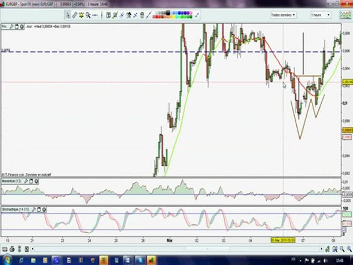This screenshot has width=353, height=265.
Task: Select the cursor pointer tool
Action: (x=68, y=15)
